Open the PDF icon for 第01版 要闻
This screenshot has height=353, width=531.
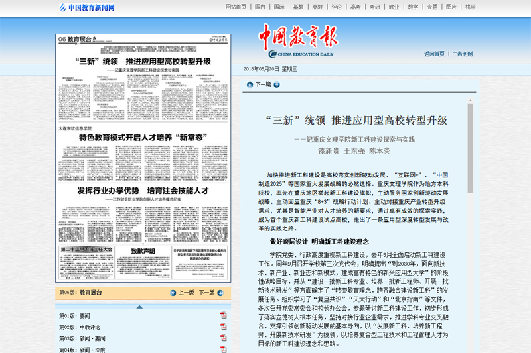click(x=224, y=315)
